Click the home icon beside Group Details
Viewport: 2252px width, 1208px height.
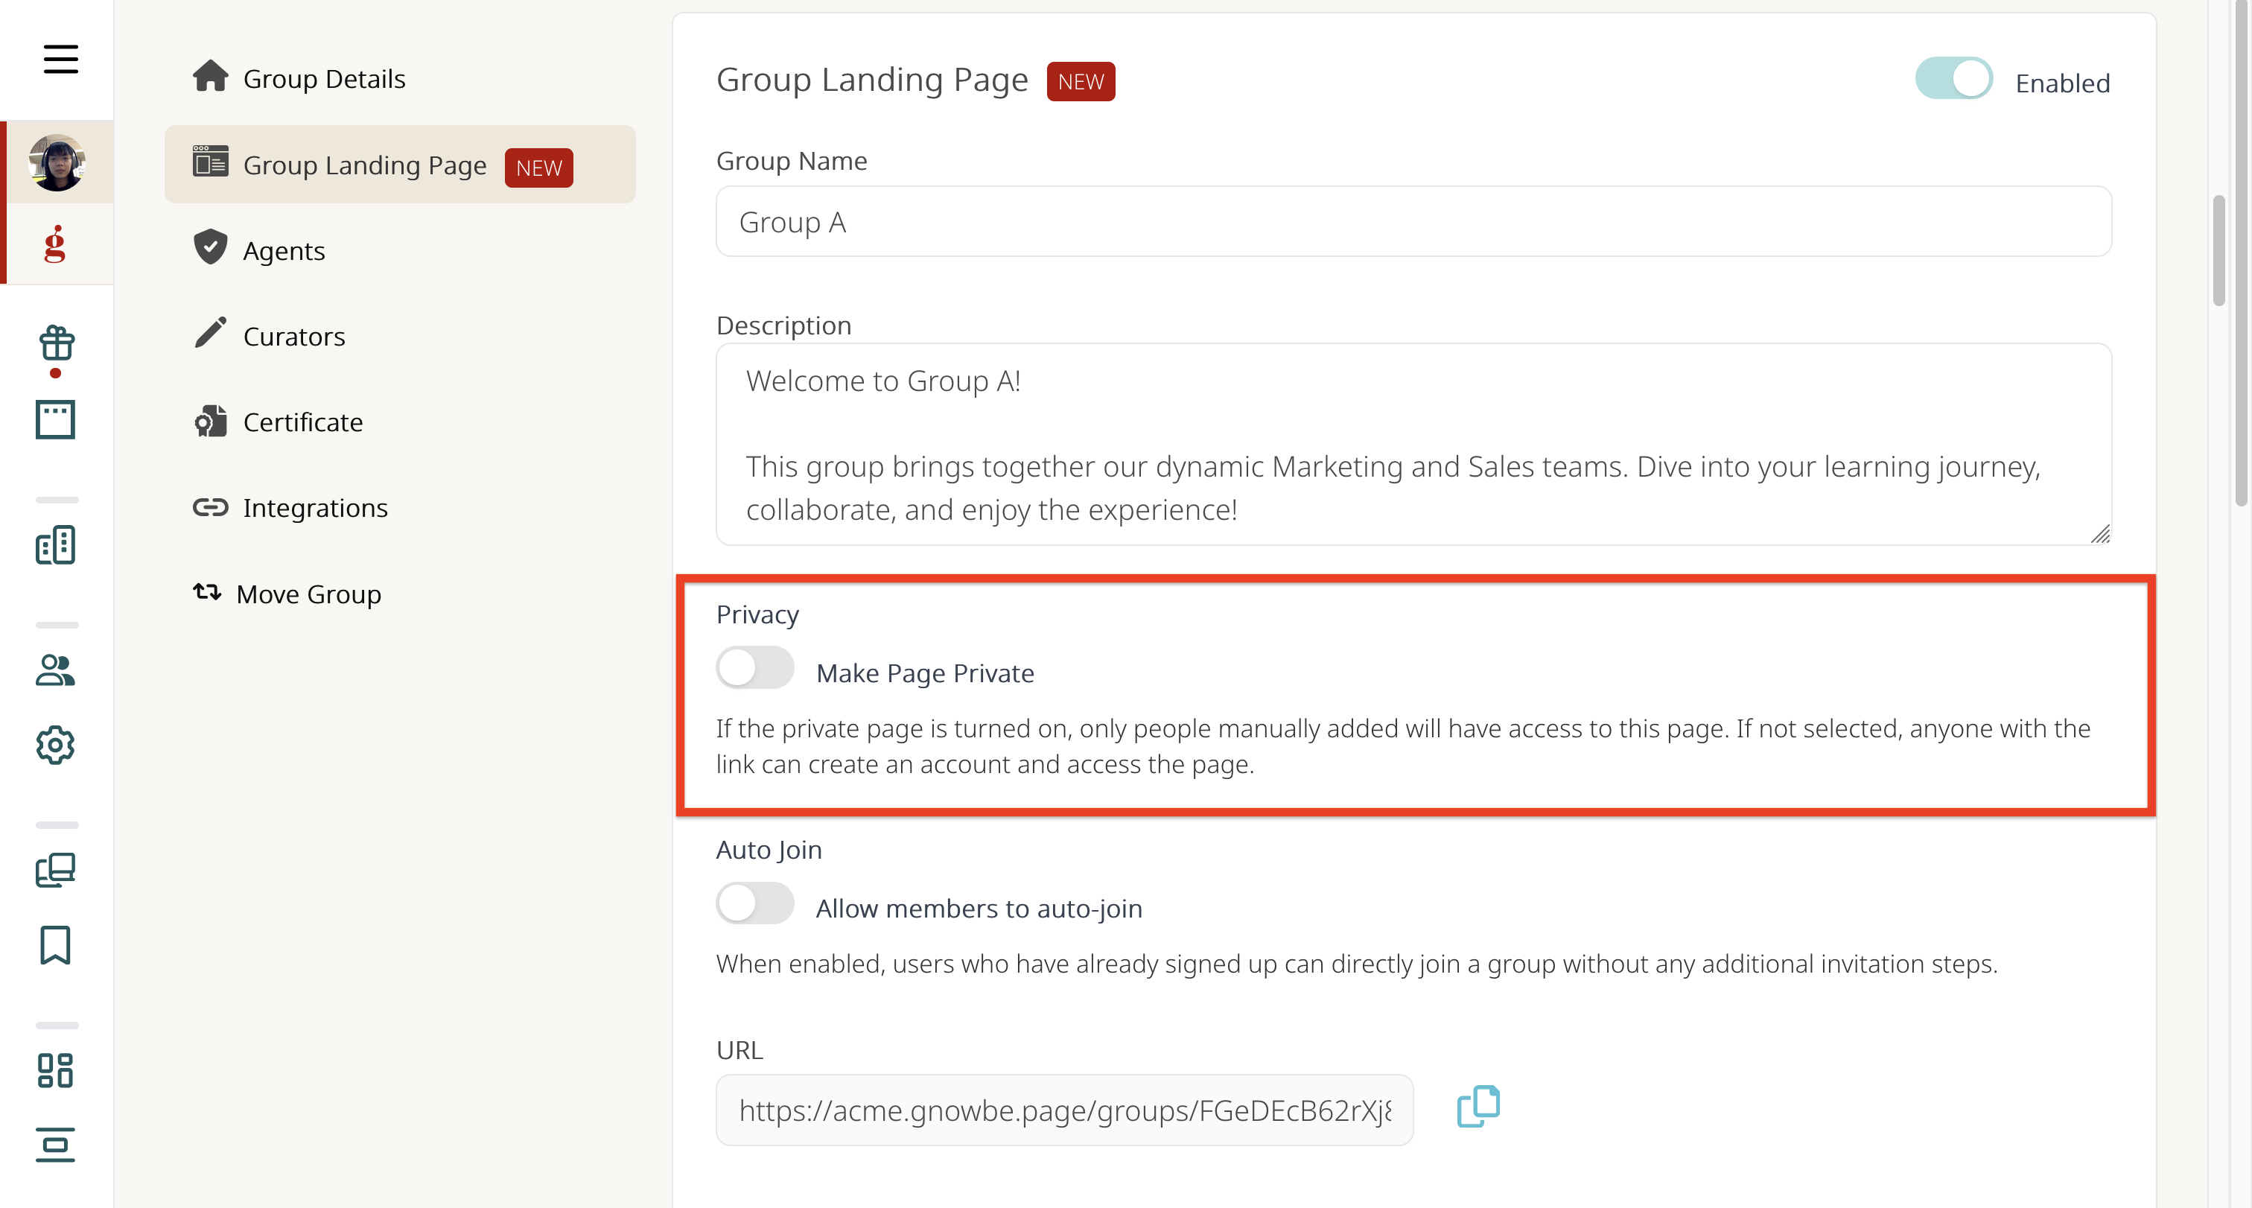211,76
